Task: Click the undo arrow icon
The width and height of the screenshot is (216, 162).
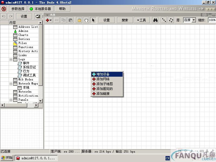Action: tap(4, 16)
